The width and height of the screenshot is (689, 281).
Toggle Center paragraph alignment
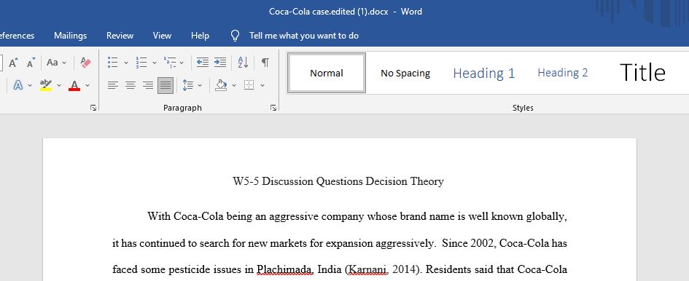[x=131, y=85]
